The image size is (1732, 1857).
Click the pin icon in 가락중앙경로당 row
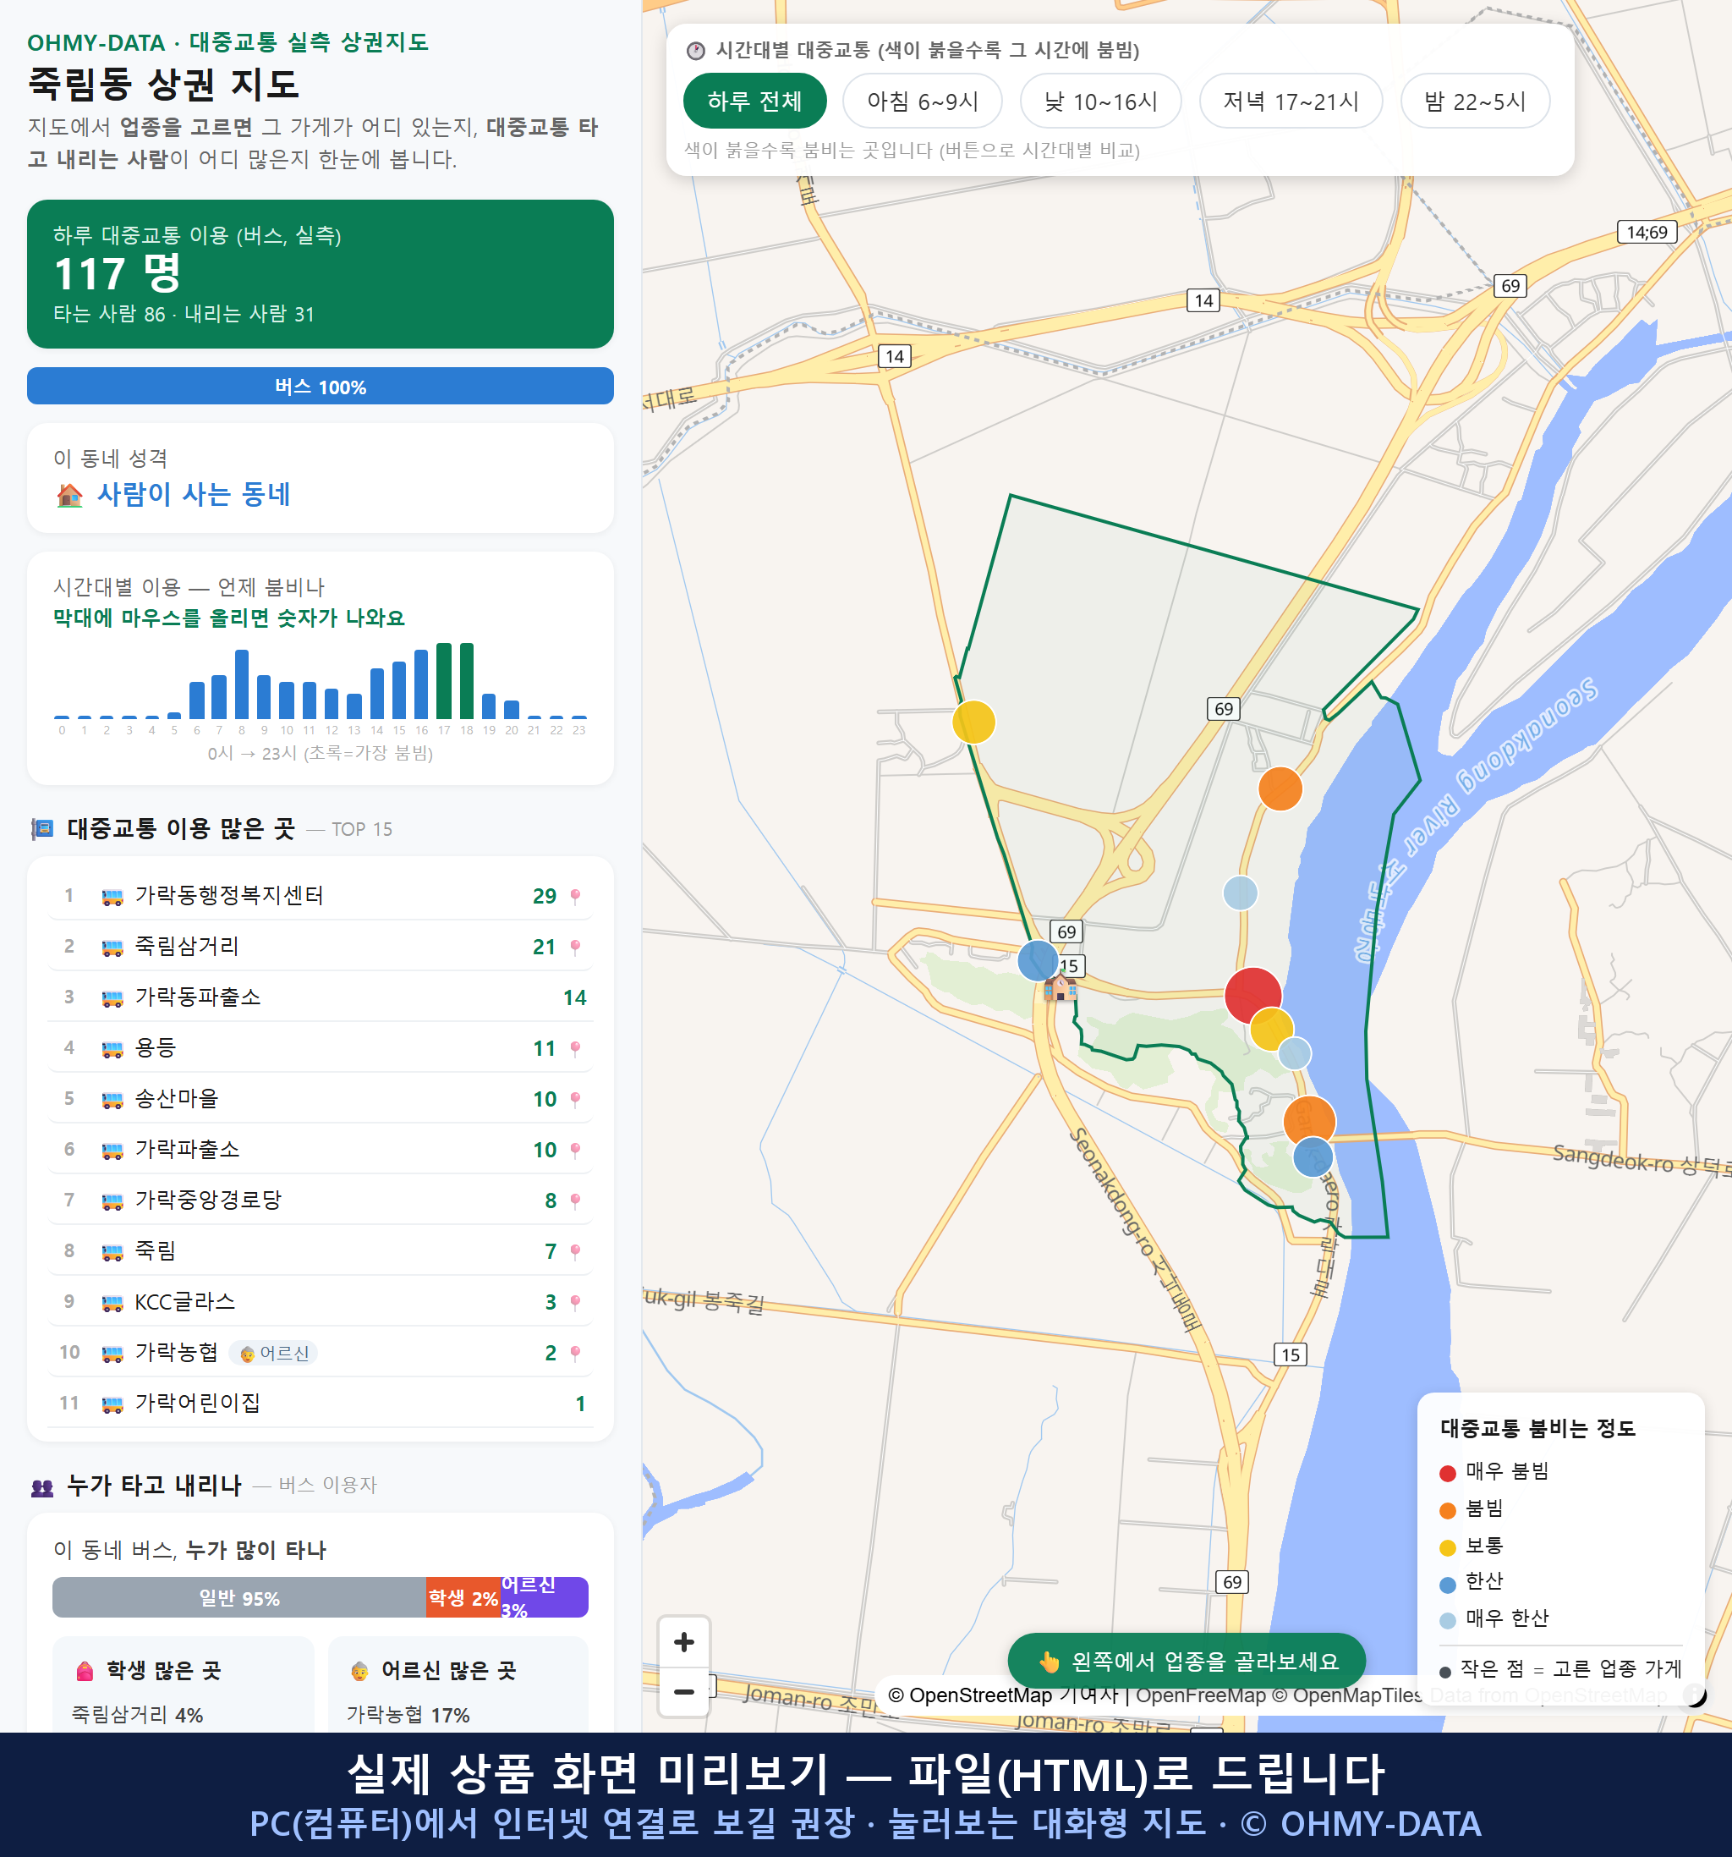pos(575,1200)
